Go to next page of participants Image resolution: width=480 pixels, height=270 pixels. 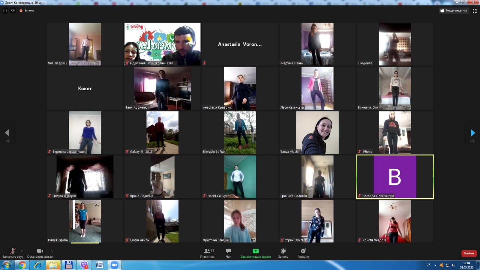tap(473, 133)
